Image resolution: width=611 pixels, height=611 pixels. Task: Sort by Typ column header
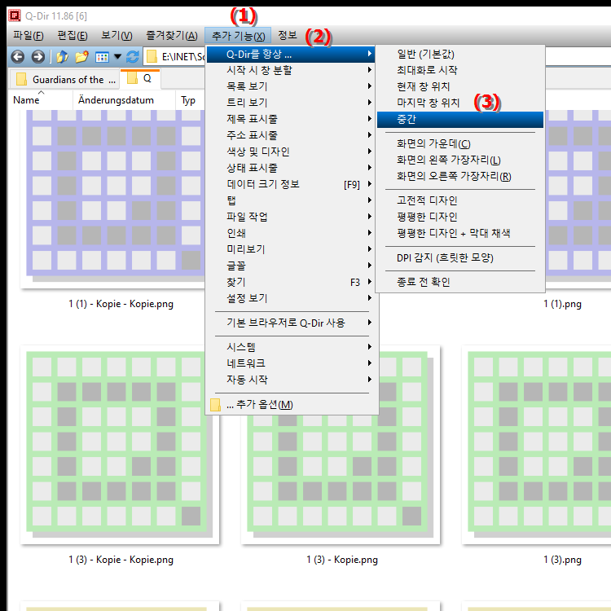point(190,100)
